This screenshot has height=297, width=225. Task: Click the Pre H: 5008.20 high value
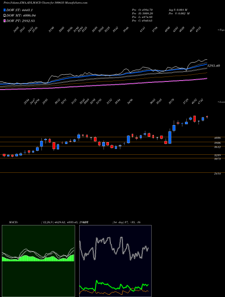coord(142,13)
